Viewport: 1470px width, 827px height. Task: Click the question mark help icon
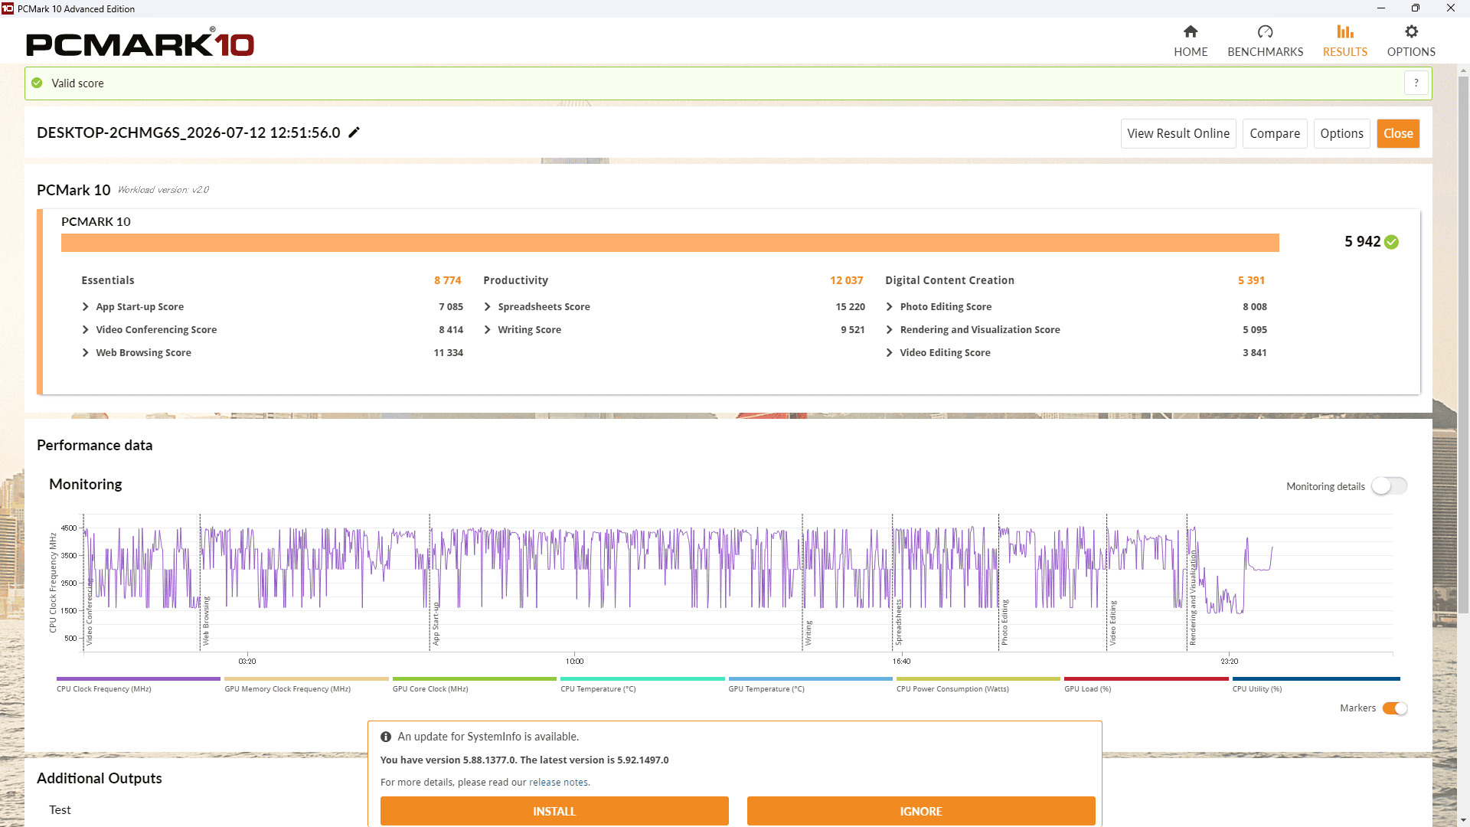[1416, 83]
